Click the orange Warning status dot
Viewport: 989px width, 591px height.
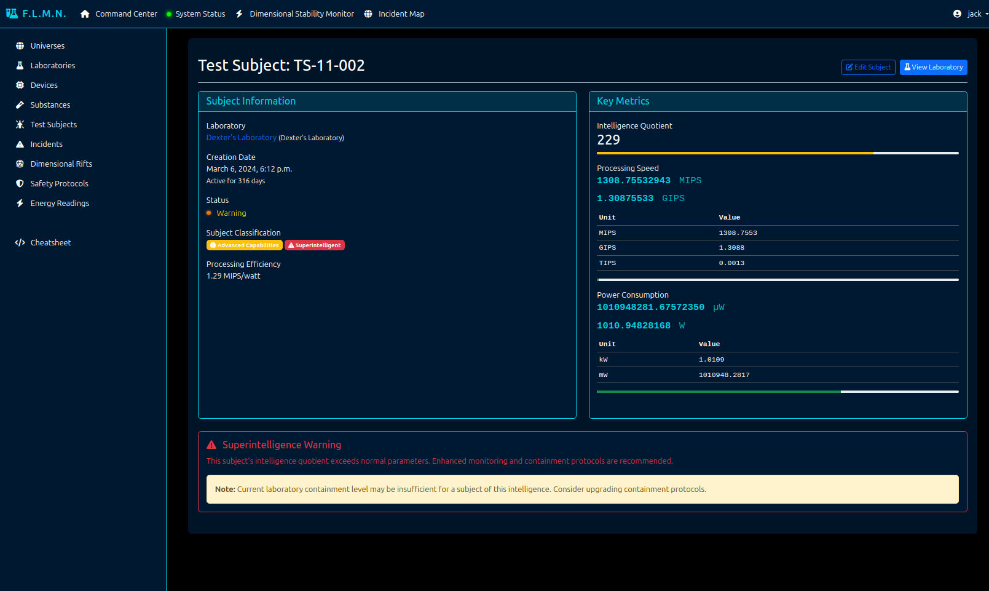(209, 213)
